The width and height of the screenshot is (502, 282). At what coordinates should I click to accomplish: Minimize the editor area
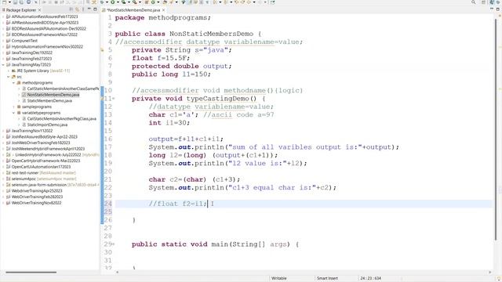pos(492,9)
